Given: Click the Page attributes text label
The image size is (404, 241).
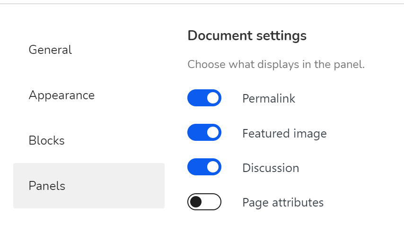Looking at the screenshot, I should pyautogui.click(x=283, y=203).
